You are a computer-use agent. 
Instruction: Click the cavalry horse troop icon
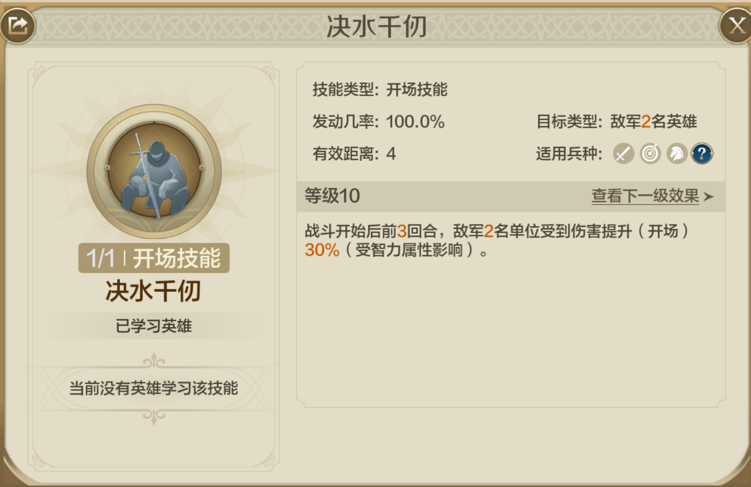pyautogui.click(x=677, y=154)
